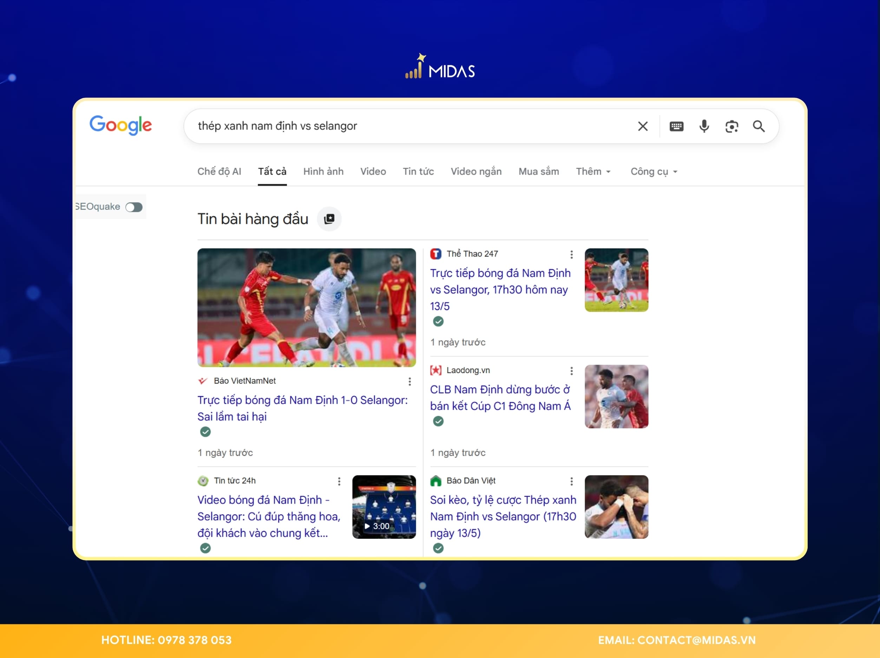Search by image with the camera lens icon
This screenshot has width=880, height=658.
coord(731,126)
